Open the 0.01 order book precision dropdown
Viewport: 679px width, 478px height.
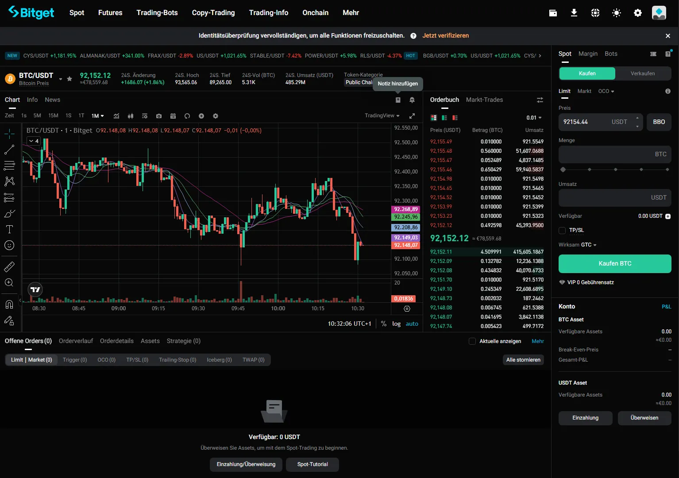[534, 118]
